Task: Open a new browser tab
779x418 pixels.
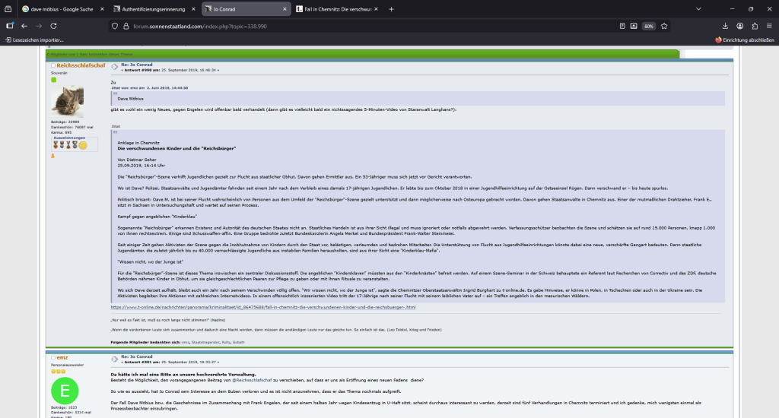Action: (391, 8)
